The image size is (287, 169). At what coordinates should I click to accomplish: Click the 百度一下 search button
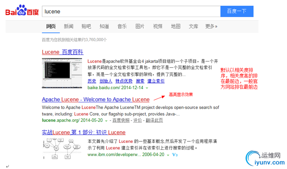click(237, 11)
